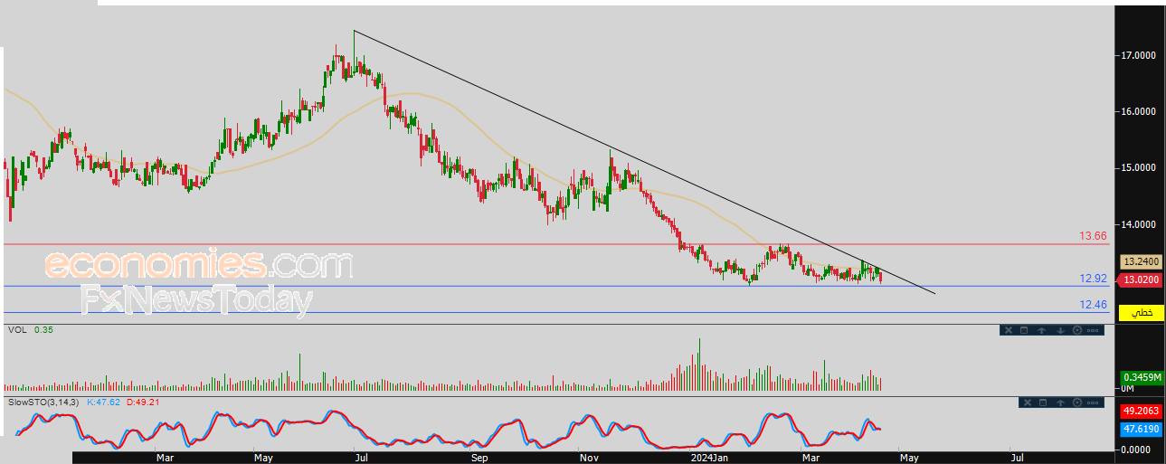
Task: Select the 12.46 support level label
Action: (1093, 305)
